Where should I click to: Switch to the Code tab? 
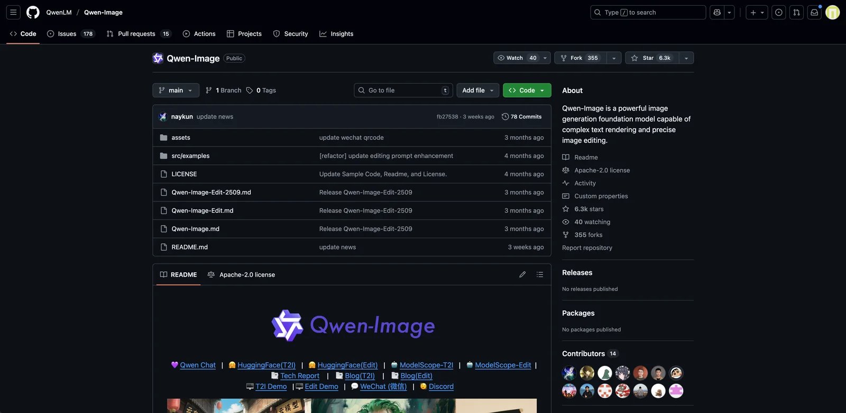23,34
